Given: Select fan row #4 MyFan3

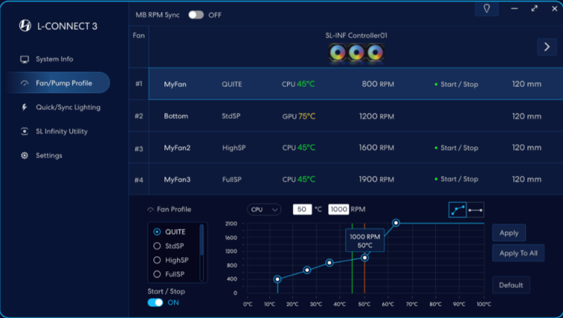Looking at the screenshot, I should [x=356, y=179].
